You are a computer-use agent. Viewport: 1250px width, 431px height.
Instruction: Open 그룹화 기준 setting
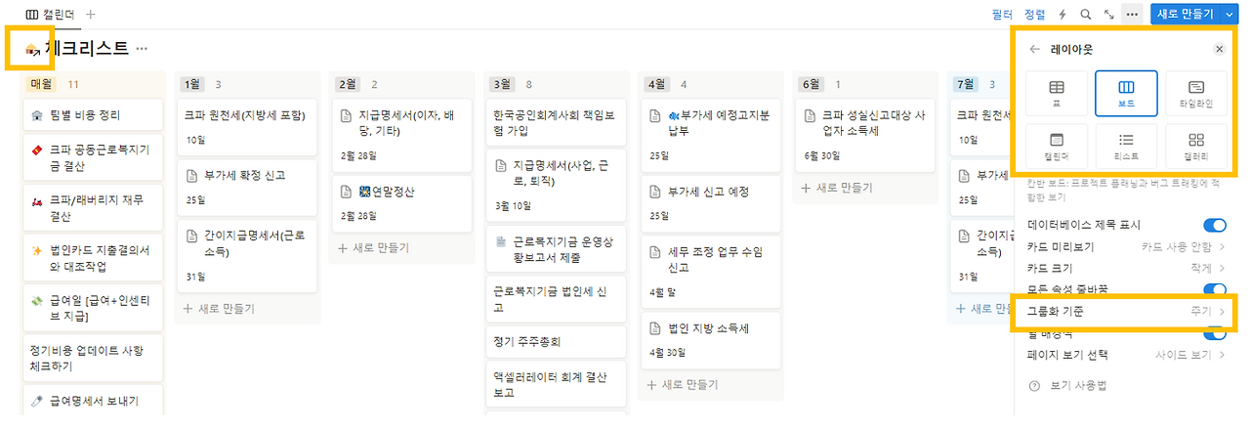click(x=1125, y=312)
